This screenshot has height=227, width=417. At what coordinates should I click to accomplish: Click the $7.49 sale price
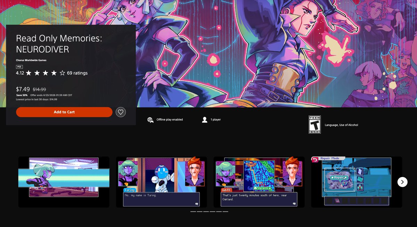tap(23, 89)
